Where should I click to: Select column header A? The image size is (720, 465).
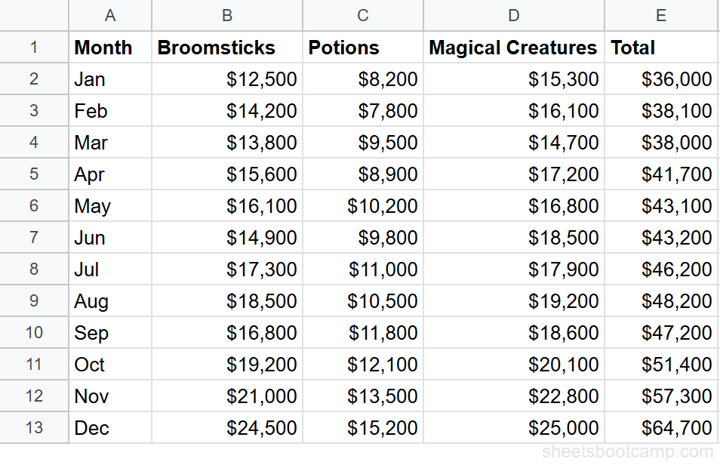110,15
